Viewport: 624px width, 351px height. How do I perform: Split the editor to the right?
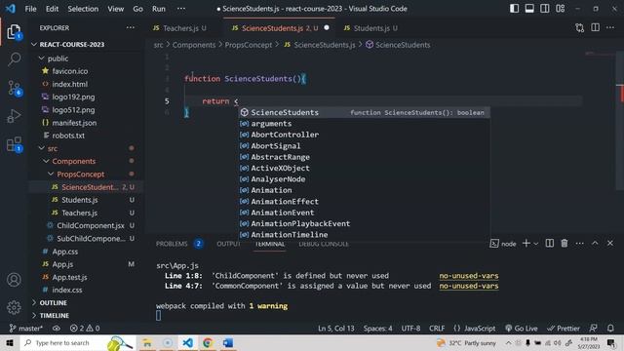coord(596,27)
